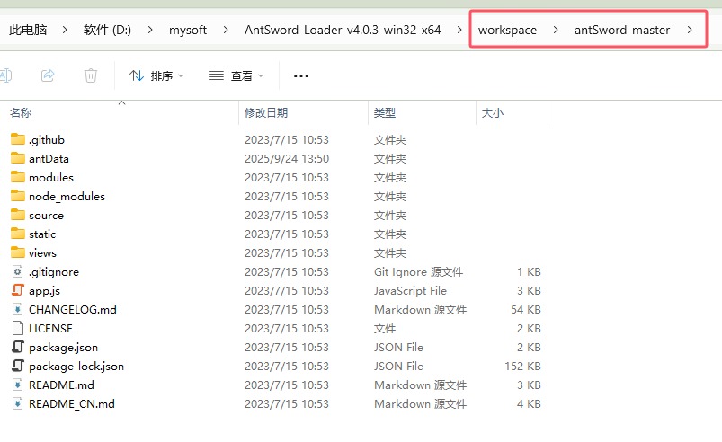The width and height of the screenshot is (722, 442).
Task: Click the package.json file icon
Action: [17, 347]
